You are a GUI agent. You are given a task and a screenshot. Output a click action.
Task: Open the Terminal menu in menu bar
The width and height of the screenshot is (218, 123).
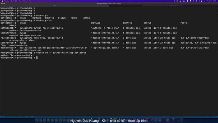tap(7, 1)
